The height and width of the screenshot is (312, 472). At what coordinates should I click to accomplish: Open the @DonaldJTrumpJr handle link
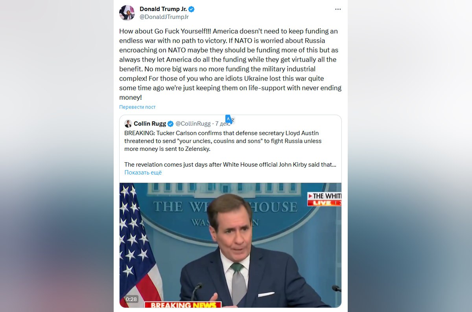pos(164,17)
